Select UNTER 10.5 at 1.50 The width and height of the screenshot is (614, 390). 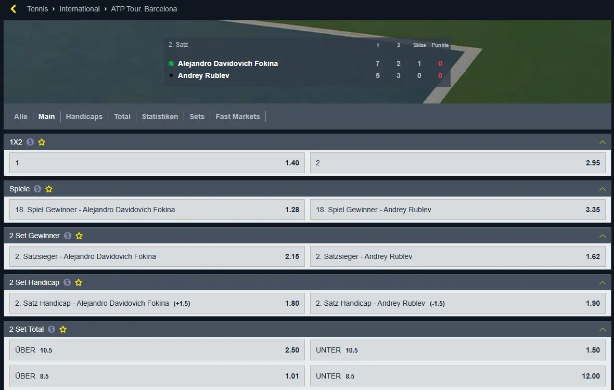tap(458, 350)
